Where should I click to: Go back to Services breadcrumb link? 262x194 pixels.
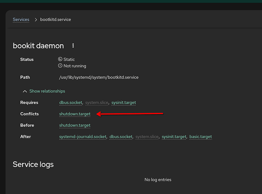click(x=21, y=19)
